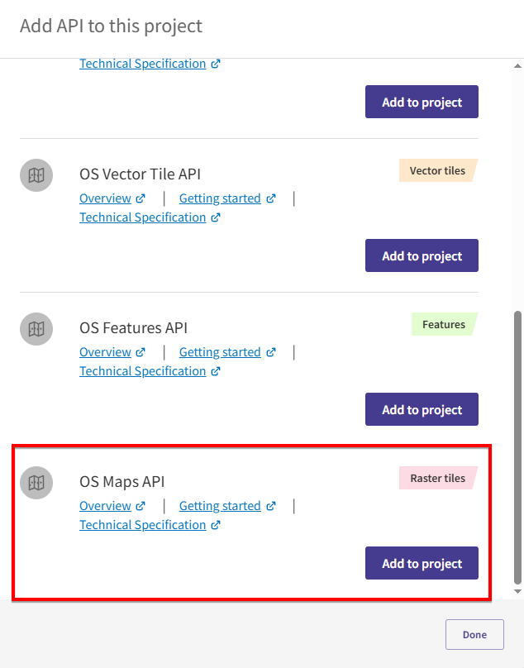Add OS Features API to project
This screenshot has height=668, width=524.
click(x=422, y=409)
